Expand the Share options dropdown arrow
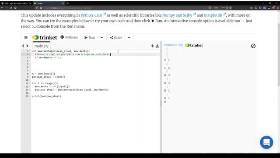Image resolution: width=280 pixels, height=158 pixels. tap(129, 37)
